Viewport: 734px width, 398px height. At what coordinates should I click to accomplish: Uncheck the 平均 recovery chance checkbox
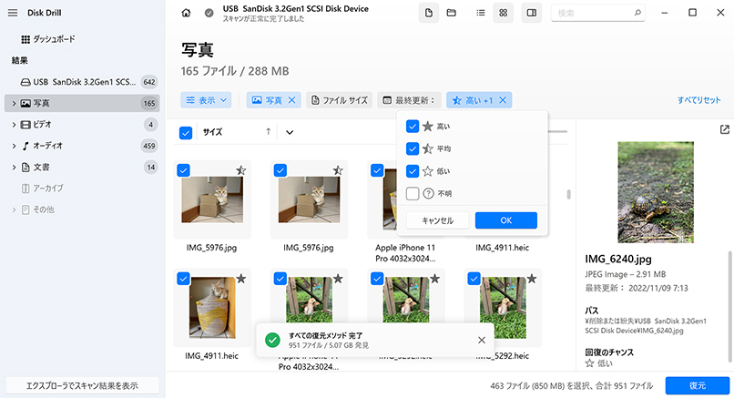(413, 148)
